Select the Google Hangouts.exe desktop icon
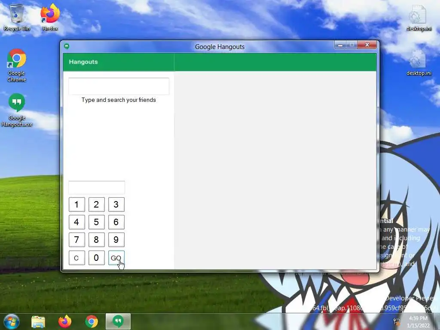 pyautogui.click(x=17, y=110)
